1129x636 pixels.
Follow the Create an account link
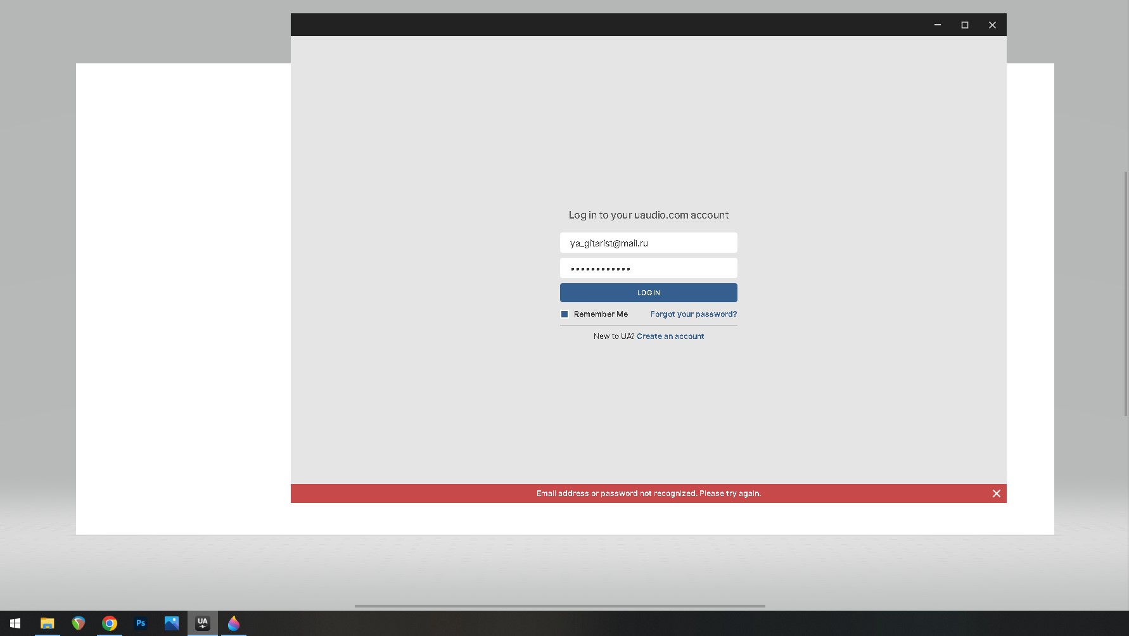[x=670, y=336]
